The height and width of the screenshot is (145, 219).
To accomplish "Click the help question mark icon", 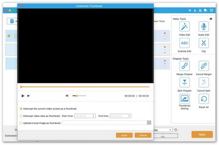I will [176, 130].
